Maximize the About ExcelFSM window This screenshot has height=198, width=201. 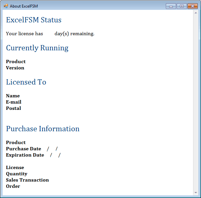(182, 6)
